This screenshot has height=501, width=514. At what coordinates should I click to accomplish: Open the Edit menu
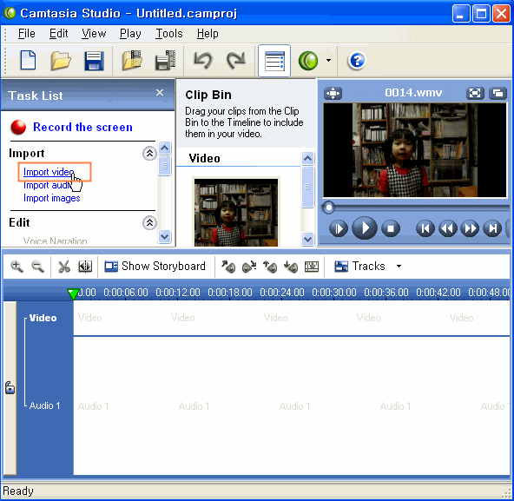[59, 34]
